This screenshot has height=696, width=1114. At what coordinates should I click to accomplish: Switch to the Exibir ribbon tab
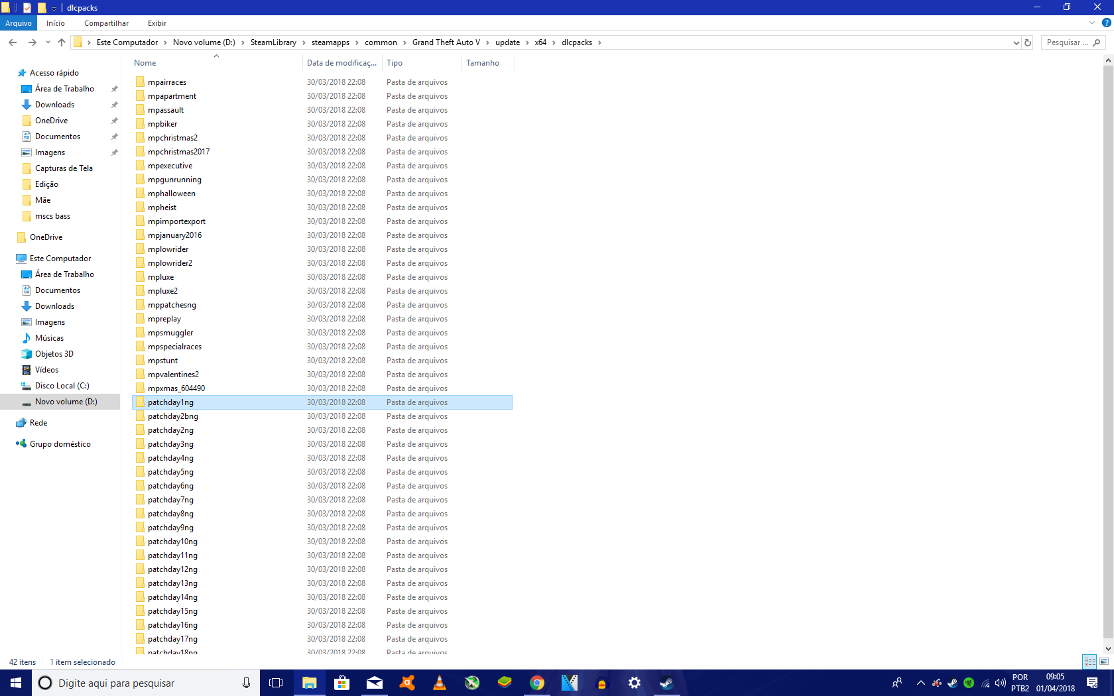157,23
